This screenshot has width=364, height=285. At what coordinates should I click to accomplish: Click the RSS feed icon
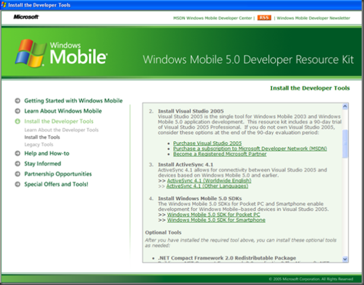[x=264, y=18]
